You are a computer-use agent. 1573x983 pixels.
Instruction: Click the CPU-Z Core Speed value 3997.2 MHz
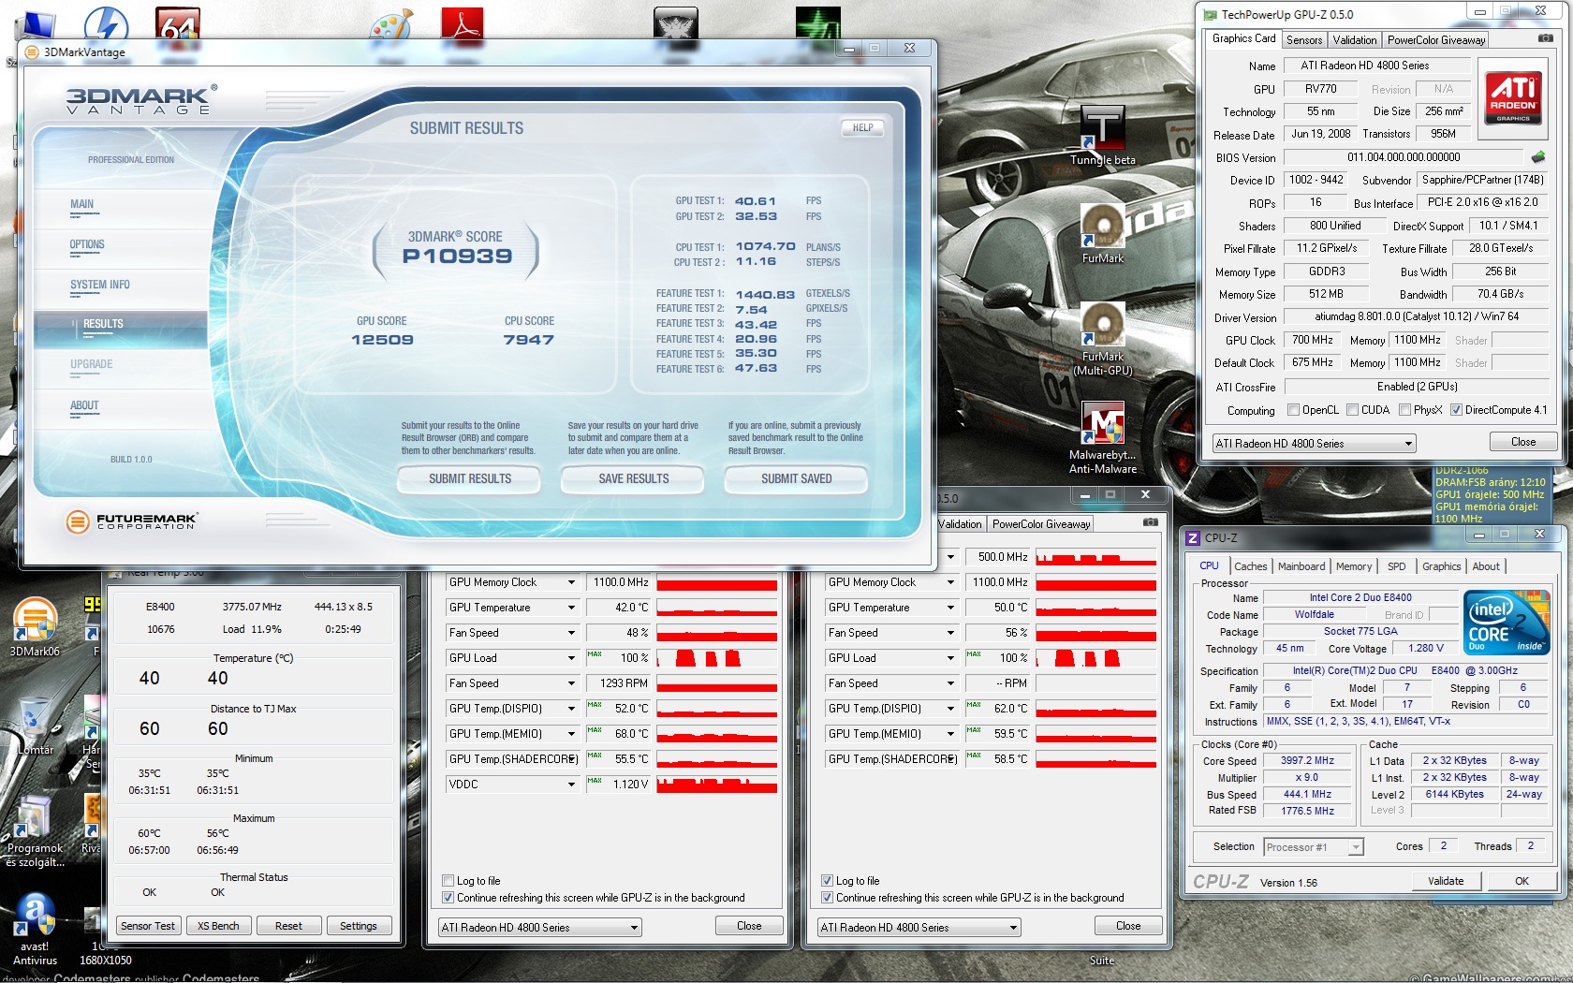(1307, 761)
